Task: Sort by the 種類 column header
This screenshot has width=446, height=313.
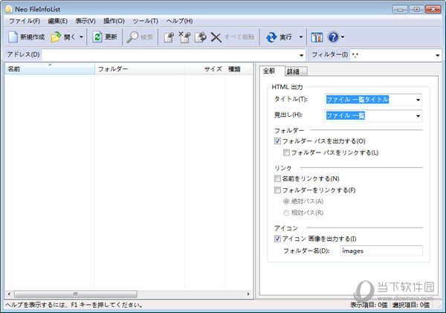Action: [x=239, y=69]
